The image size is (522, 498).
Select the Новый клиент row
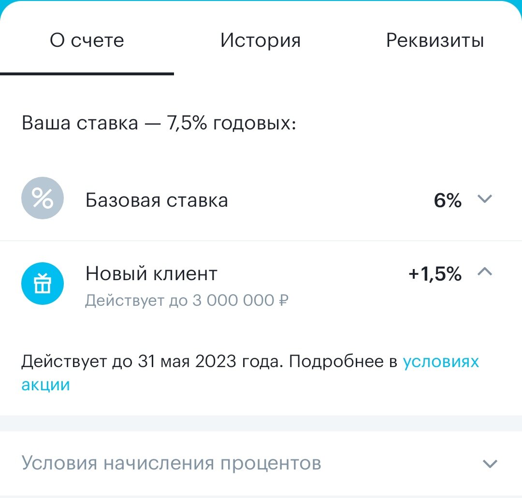click(x=151, y=273)
